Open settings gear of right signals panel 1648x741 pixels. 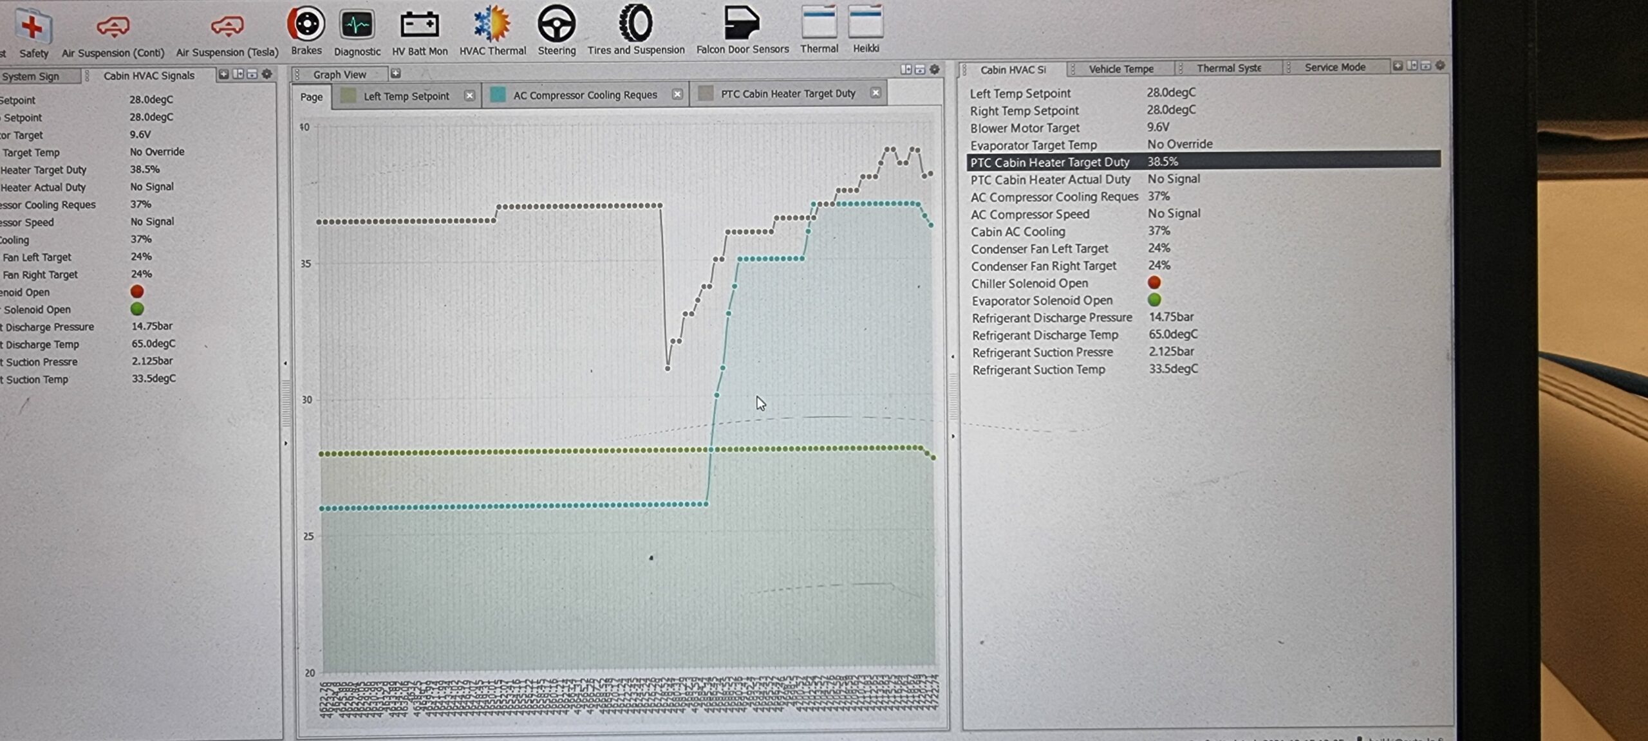(x=1440, y=66)
